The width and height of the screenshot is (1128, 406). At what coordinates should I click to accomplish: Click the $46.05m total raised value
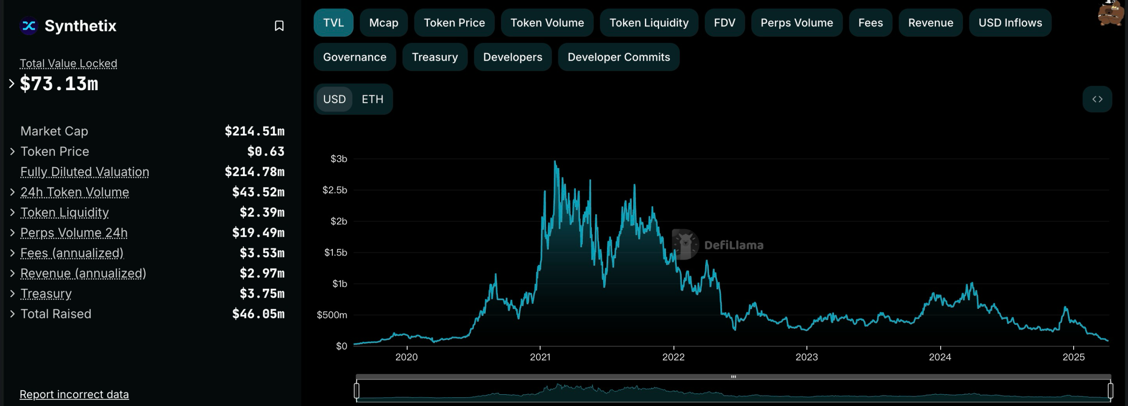tap(259, 314)
